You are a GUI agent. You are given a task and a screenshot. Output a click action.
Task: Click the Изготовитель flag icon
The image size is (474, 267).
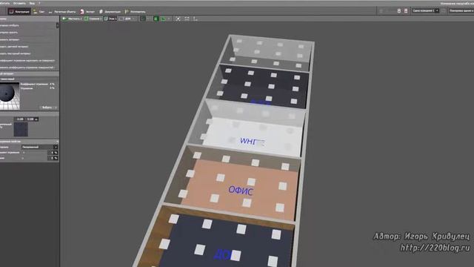pos(127,12)
